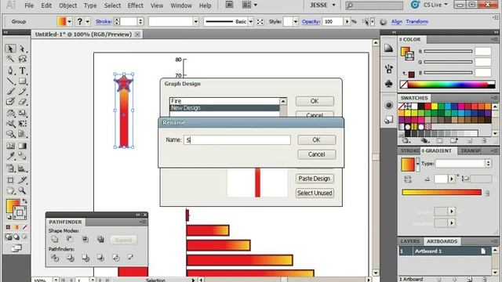Open the graphic Style dropdown
This screenshot has width=502, height=282.
295,22
